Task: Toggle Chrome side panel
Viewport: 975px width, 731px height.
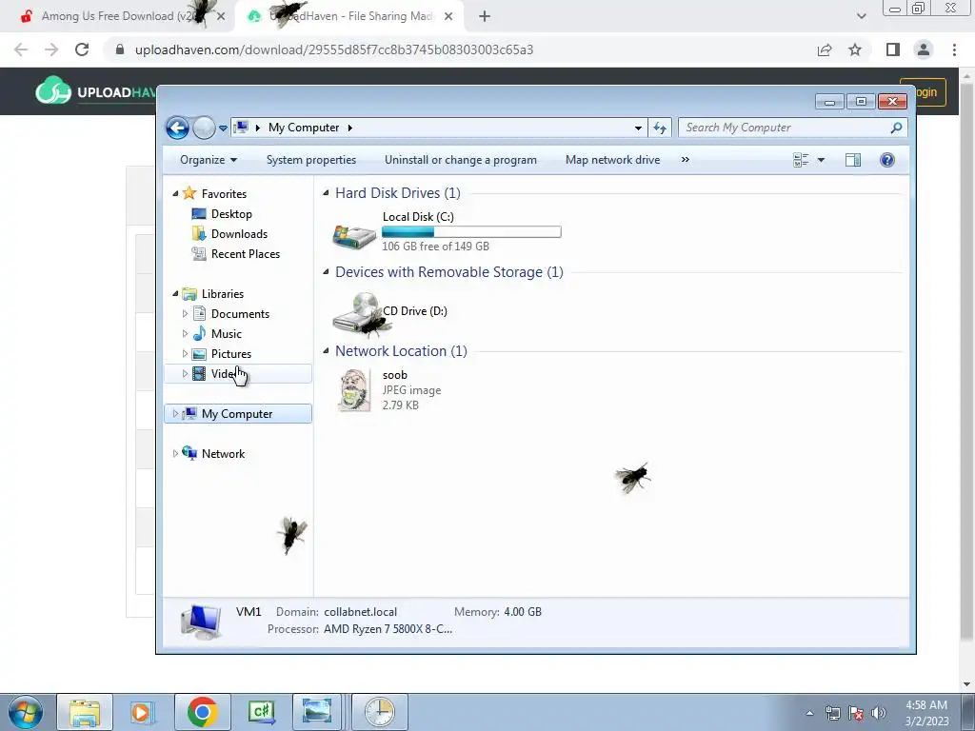Action: pos(893,49)
